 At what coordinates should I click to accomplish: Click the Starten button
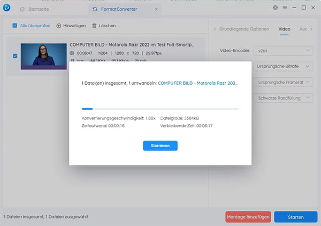click(x=296, y=217)
